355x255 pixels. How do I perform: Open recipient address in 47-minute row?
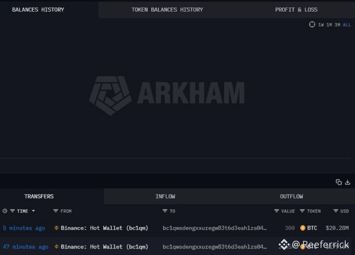[215, 246]
